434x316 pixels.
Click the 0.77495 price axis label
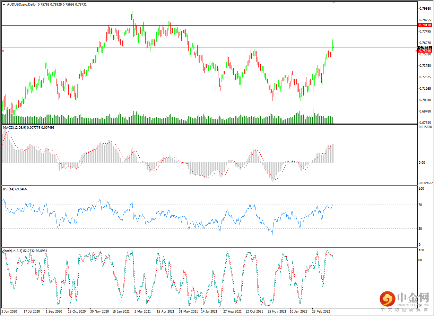pyautogui.click(x=425, y=31)
